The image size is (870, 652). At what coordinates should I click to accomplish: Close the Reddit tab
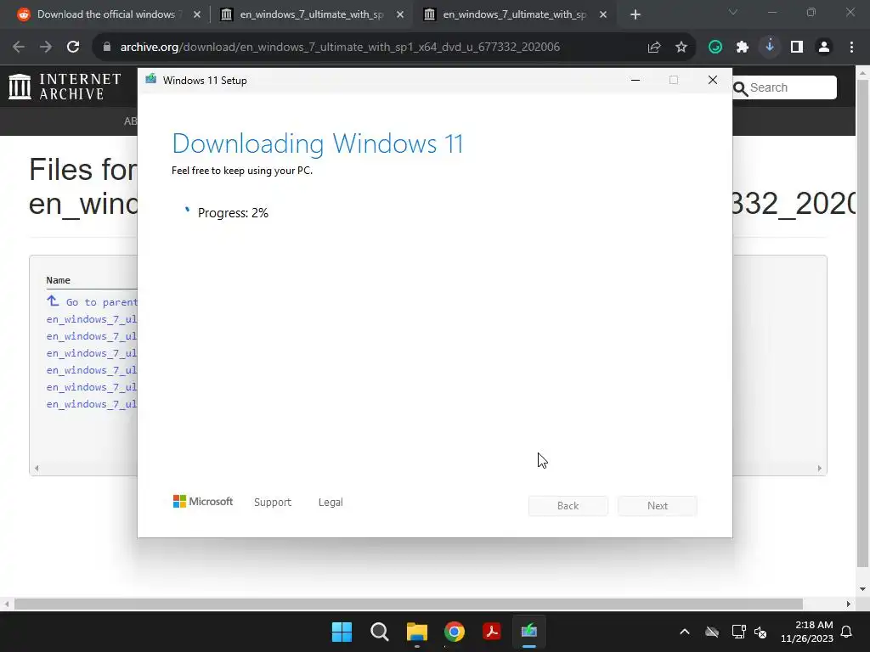(197, 14)
